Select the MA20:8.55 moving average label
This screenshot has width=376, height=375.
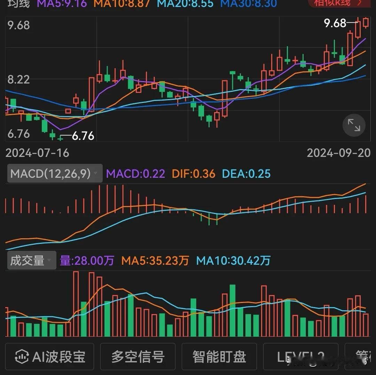click(185, 4)
